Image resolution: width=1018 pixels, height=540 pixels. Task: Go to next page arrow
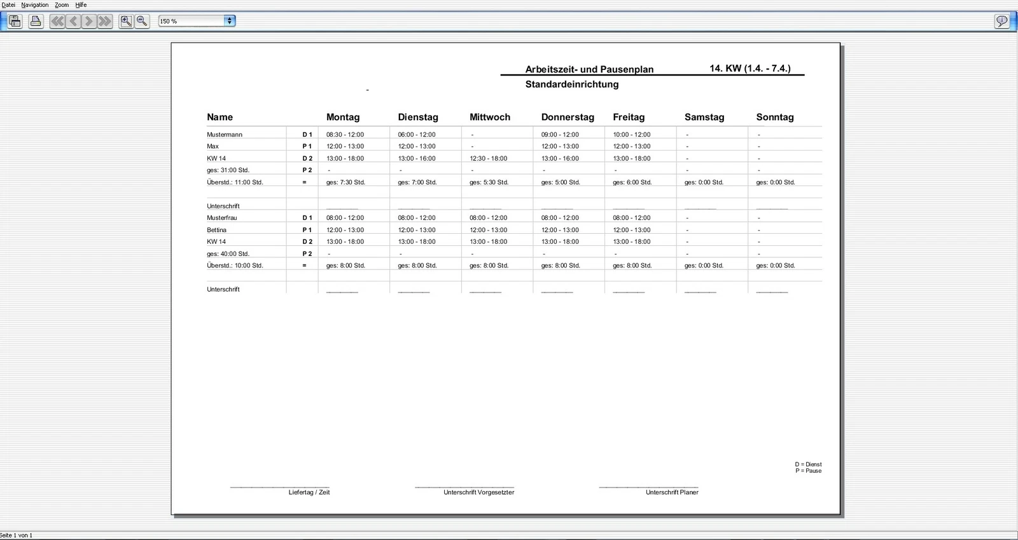pos(89,21)
